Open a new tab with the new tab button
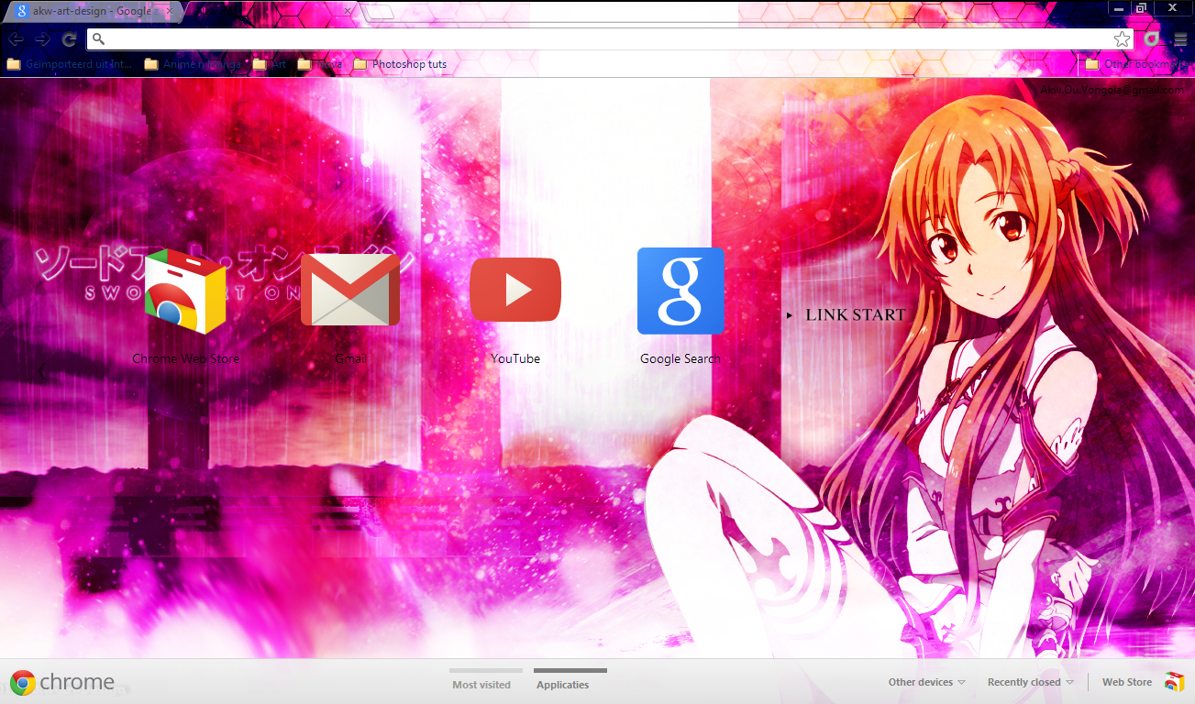1195x704 pixels. [x=380, y=12]
